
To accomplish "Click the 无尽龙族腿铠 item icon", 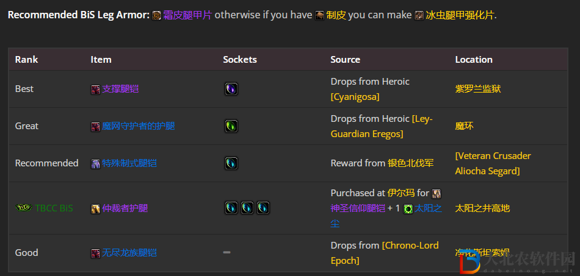I will click(95, 253).
